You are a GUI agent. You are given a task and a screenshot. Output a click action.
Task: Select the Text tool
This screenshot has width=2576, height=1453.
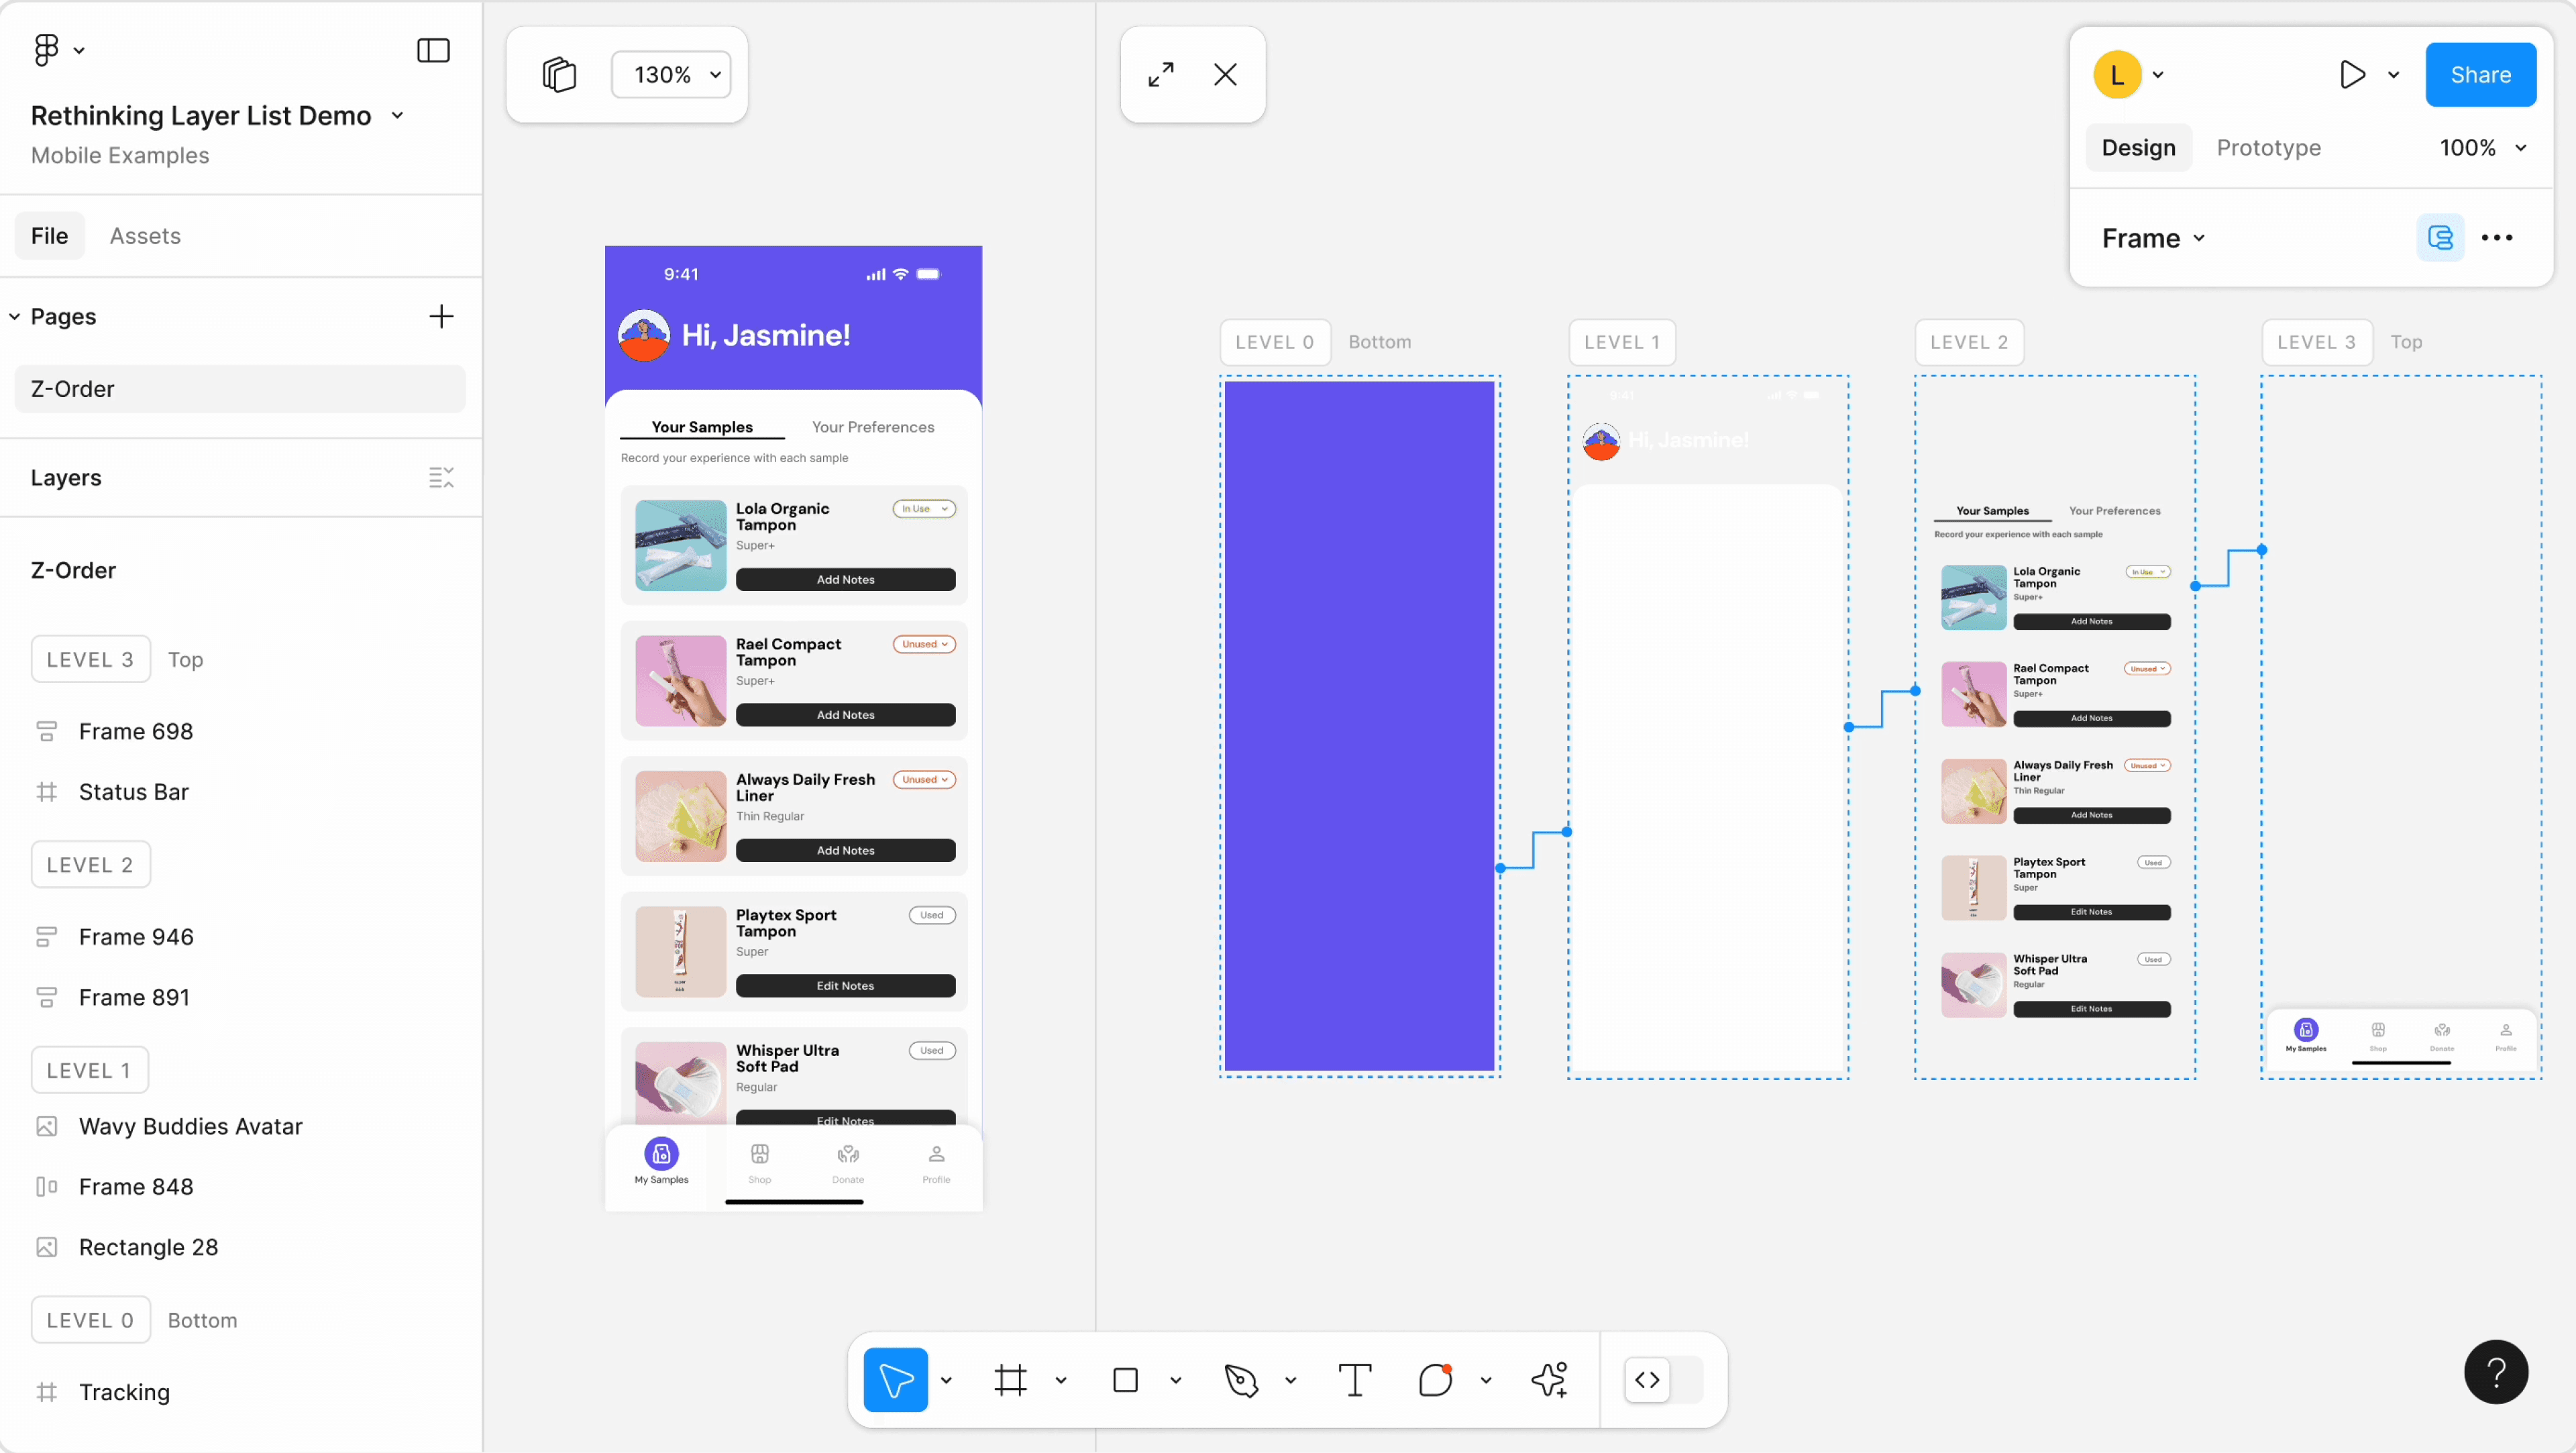[x=1354, y=1380]
